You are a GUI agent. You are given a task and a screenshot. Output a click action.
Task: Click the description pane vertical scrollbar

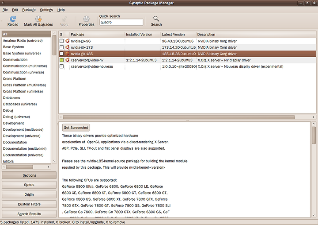click(x=314, y=135)
